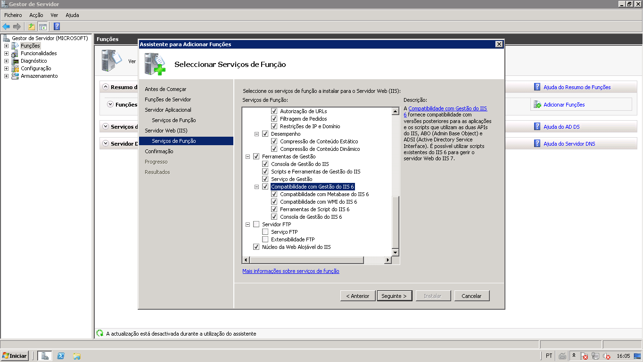This screenshot has height=362, width=643.
Task: Toggle Serviço de Gestão checkbox
Action: click(x=265, y=179)
